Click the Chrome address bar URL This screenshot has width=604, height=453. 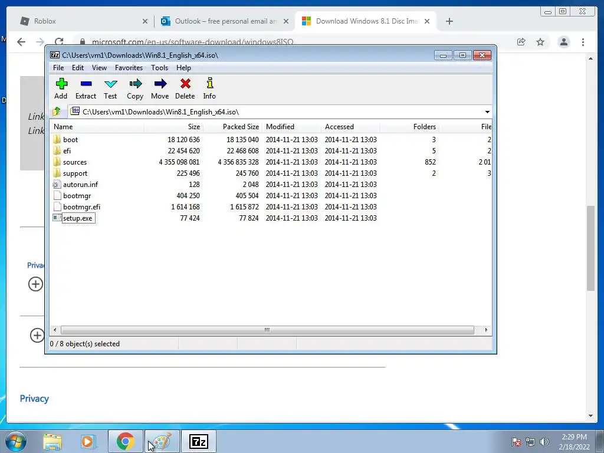click(193, 42)
